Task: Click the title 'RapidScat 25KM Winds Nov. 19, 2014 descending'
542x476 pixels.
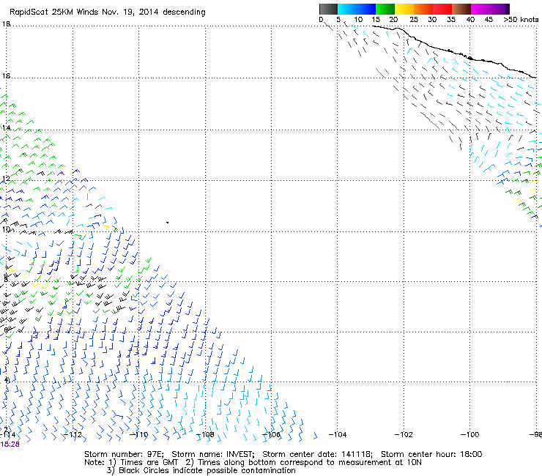Action: pyautogui.click(x=108, y=12)
